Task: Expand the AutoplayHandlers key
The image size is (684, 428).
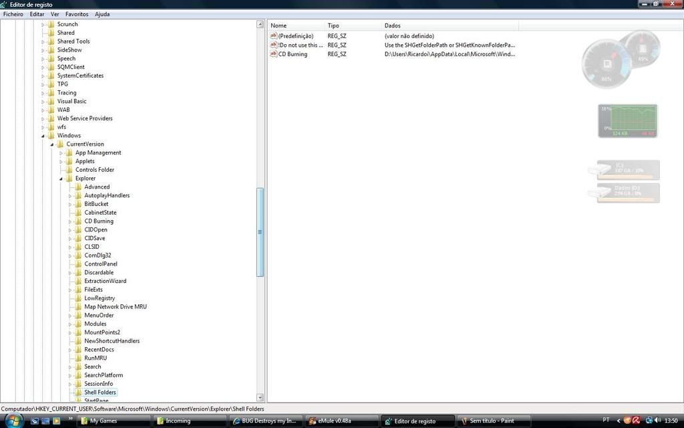Action: coord(69,196)
